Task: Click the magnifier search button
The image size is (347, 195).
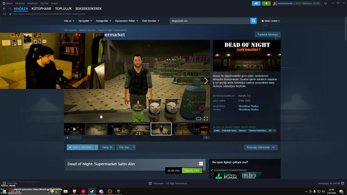Action: [253, 21]
